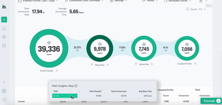
Task: Click the logout icon in sidebar
Action: (4, 100)
